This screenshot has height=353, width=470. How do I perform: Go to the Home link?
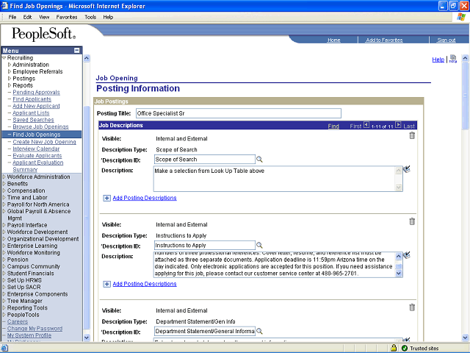tap(333, 40)
